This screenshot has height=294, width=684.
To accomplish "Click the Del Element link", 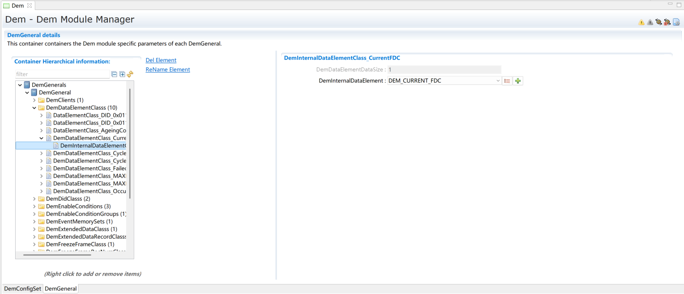I will [161, 60].
